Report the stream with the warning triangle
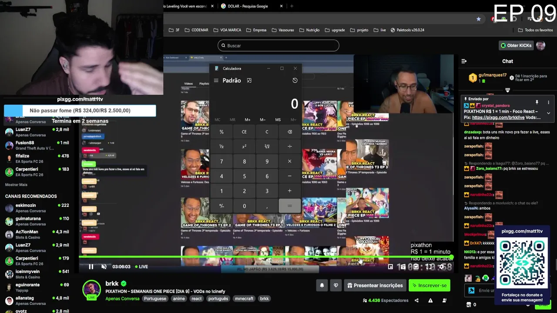 coord(430,300)
